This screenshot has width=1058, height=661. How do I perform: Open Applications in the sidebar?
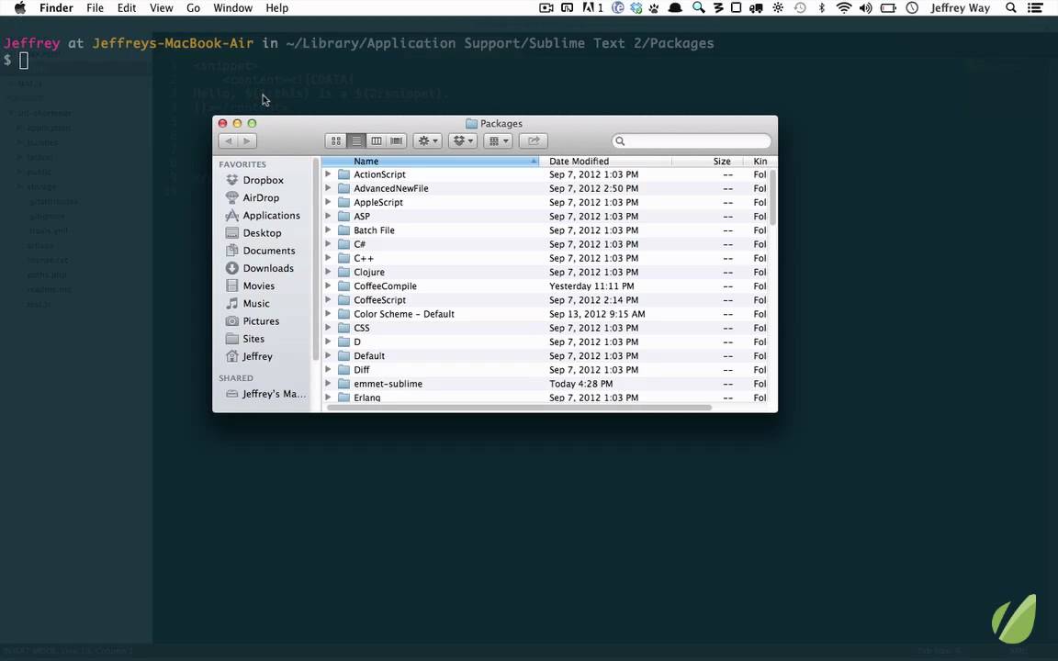click(x=271, y=215)
